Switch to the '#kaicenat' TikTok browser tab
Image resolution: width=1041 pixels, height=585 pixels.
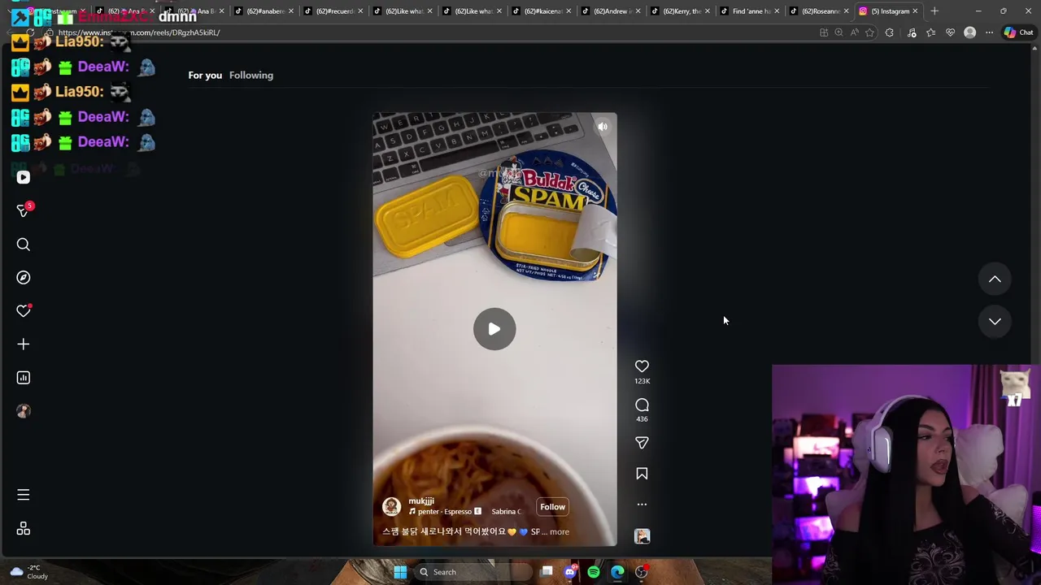pos(542,11)
